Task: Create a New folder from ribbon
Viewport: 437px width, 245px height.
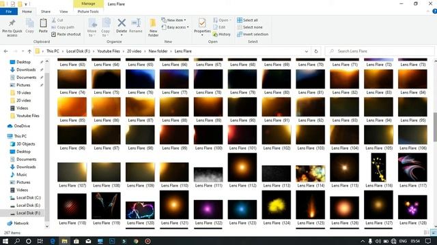Action: (x=153, y=27)
